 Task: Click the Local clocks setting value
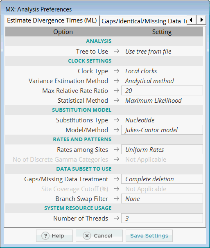[x=141, y=71]
